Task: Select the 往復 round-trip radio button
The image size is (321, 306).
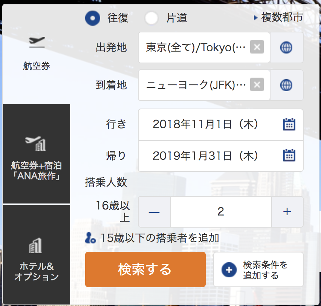Action: 93,18
